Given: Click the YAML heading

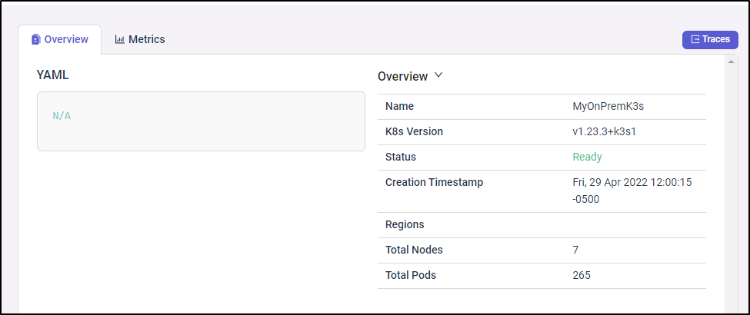Looking at the screenshot, I should 52,75.
